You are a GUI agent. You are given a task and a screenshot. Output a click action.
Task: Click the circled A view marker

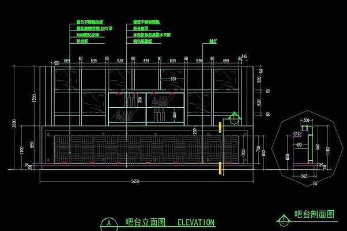tap(108, 222)
